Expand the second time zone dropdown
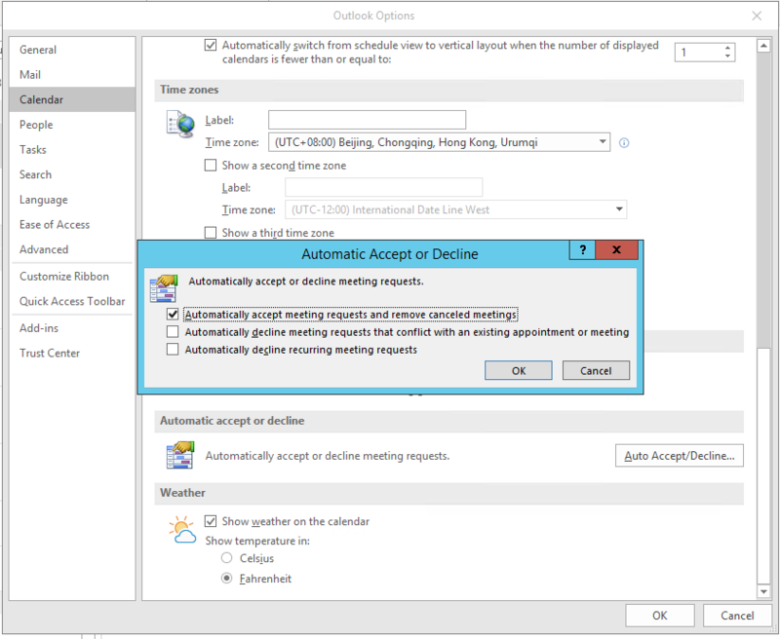 pyautogui.click(x=618, y=209)
